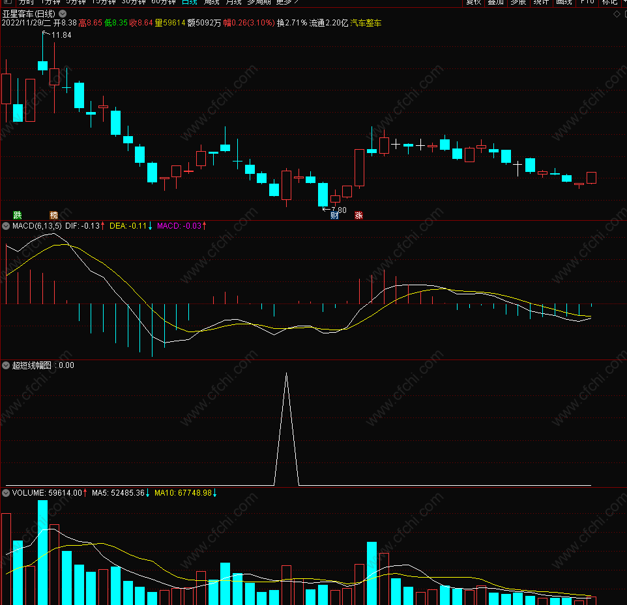The height and width of the screenshot is (605, 627).
Task: Click the 流通2.20亿 float shares value
Action: (x=328, y=23)
